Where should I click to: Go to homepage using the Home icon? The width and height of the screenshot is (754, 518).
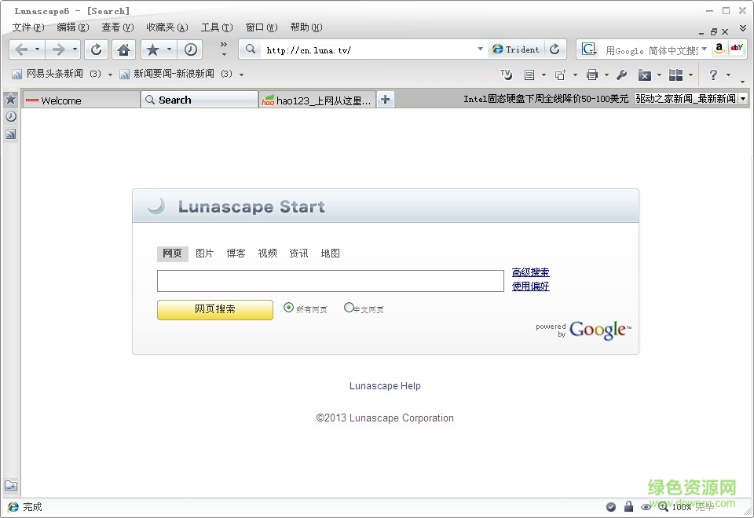click(x=125, y=49)
